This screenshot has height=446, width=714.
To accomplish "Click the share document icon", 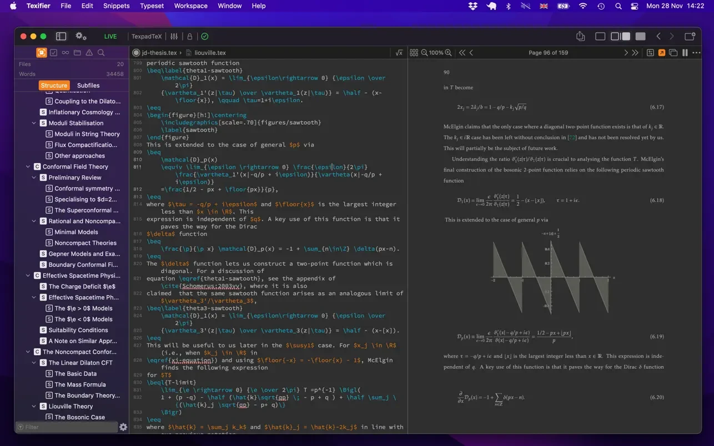I will (x=580, y=37).
